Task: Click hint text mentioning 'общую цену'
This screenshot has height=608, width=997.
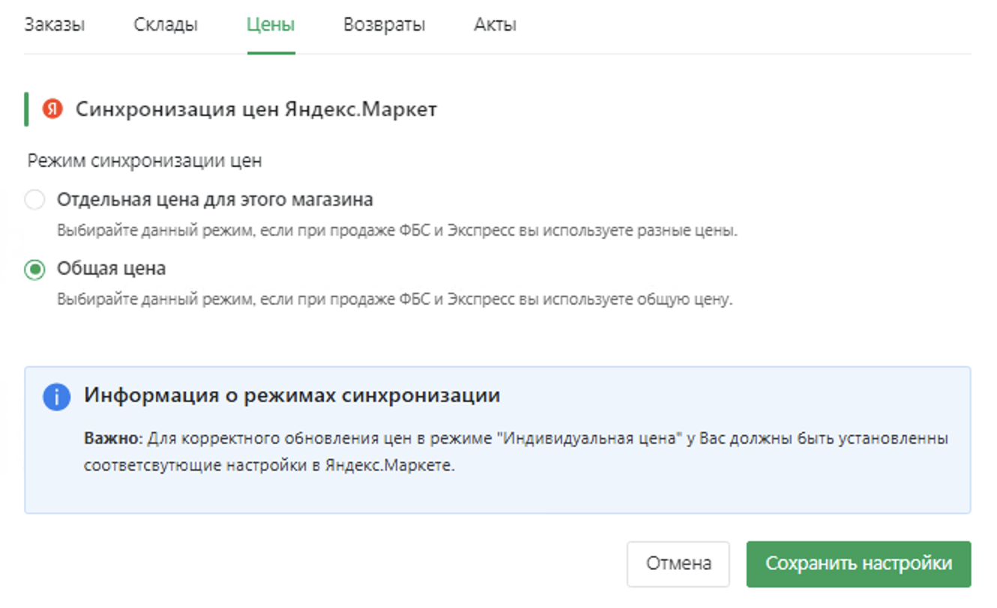Action: tap(394, 300)
